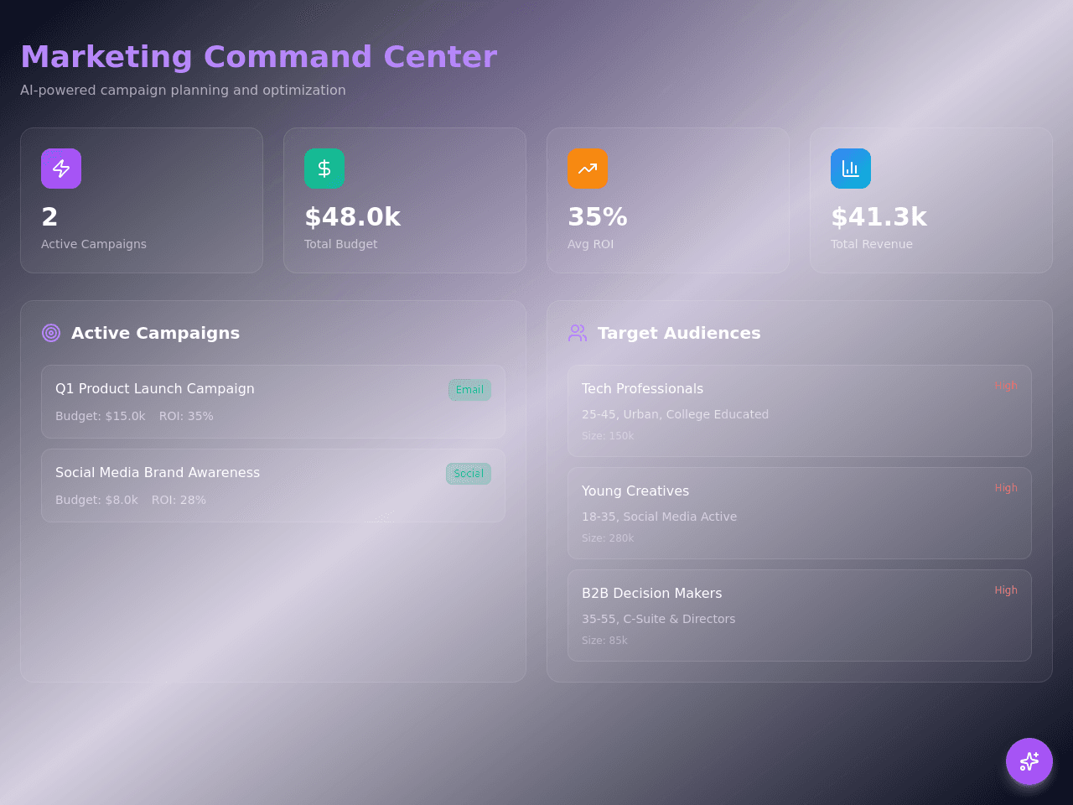The image size is (1073, 805).
Task: Click the $41.3k Total Revenue value
Action: click(x=879, y=217)
